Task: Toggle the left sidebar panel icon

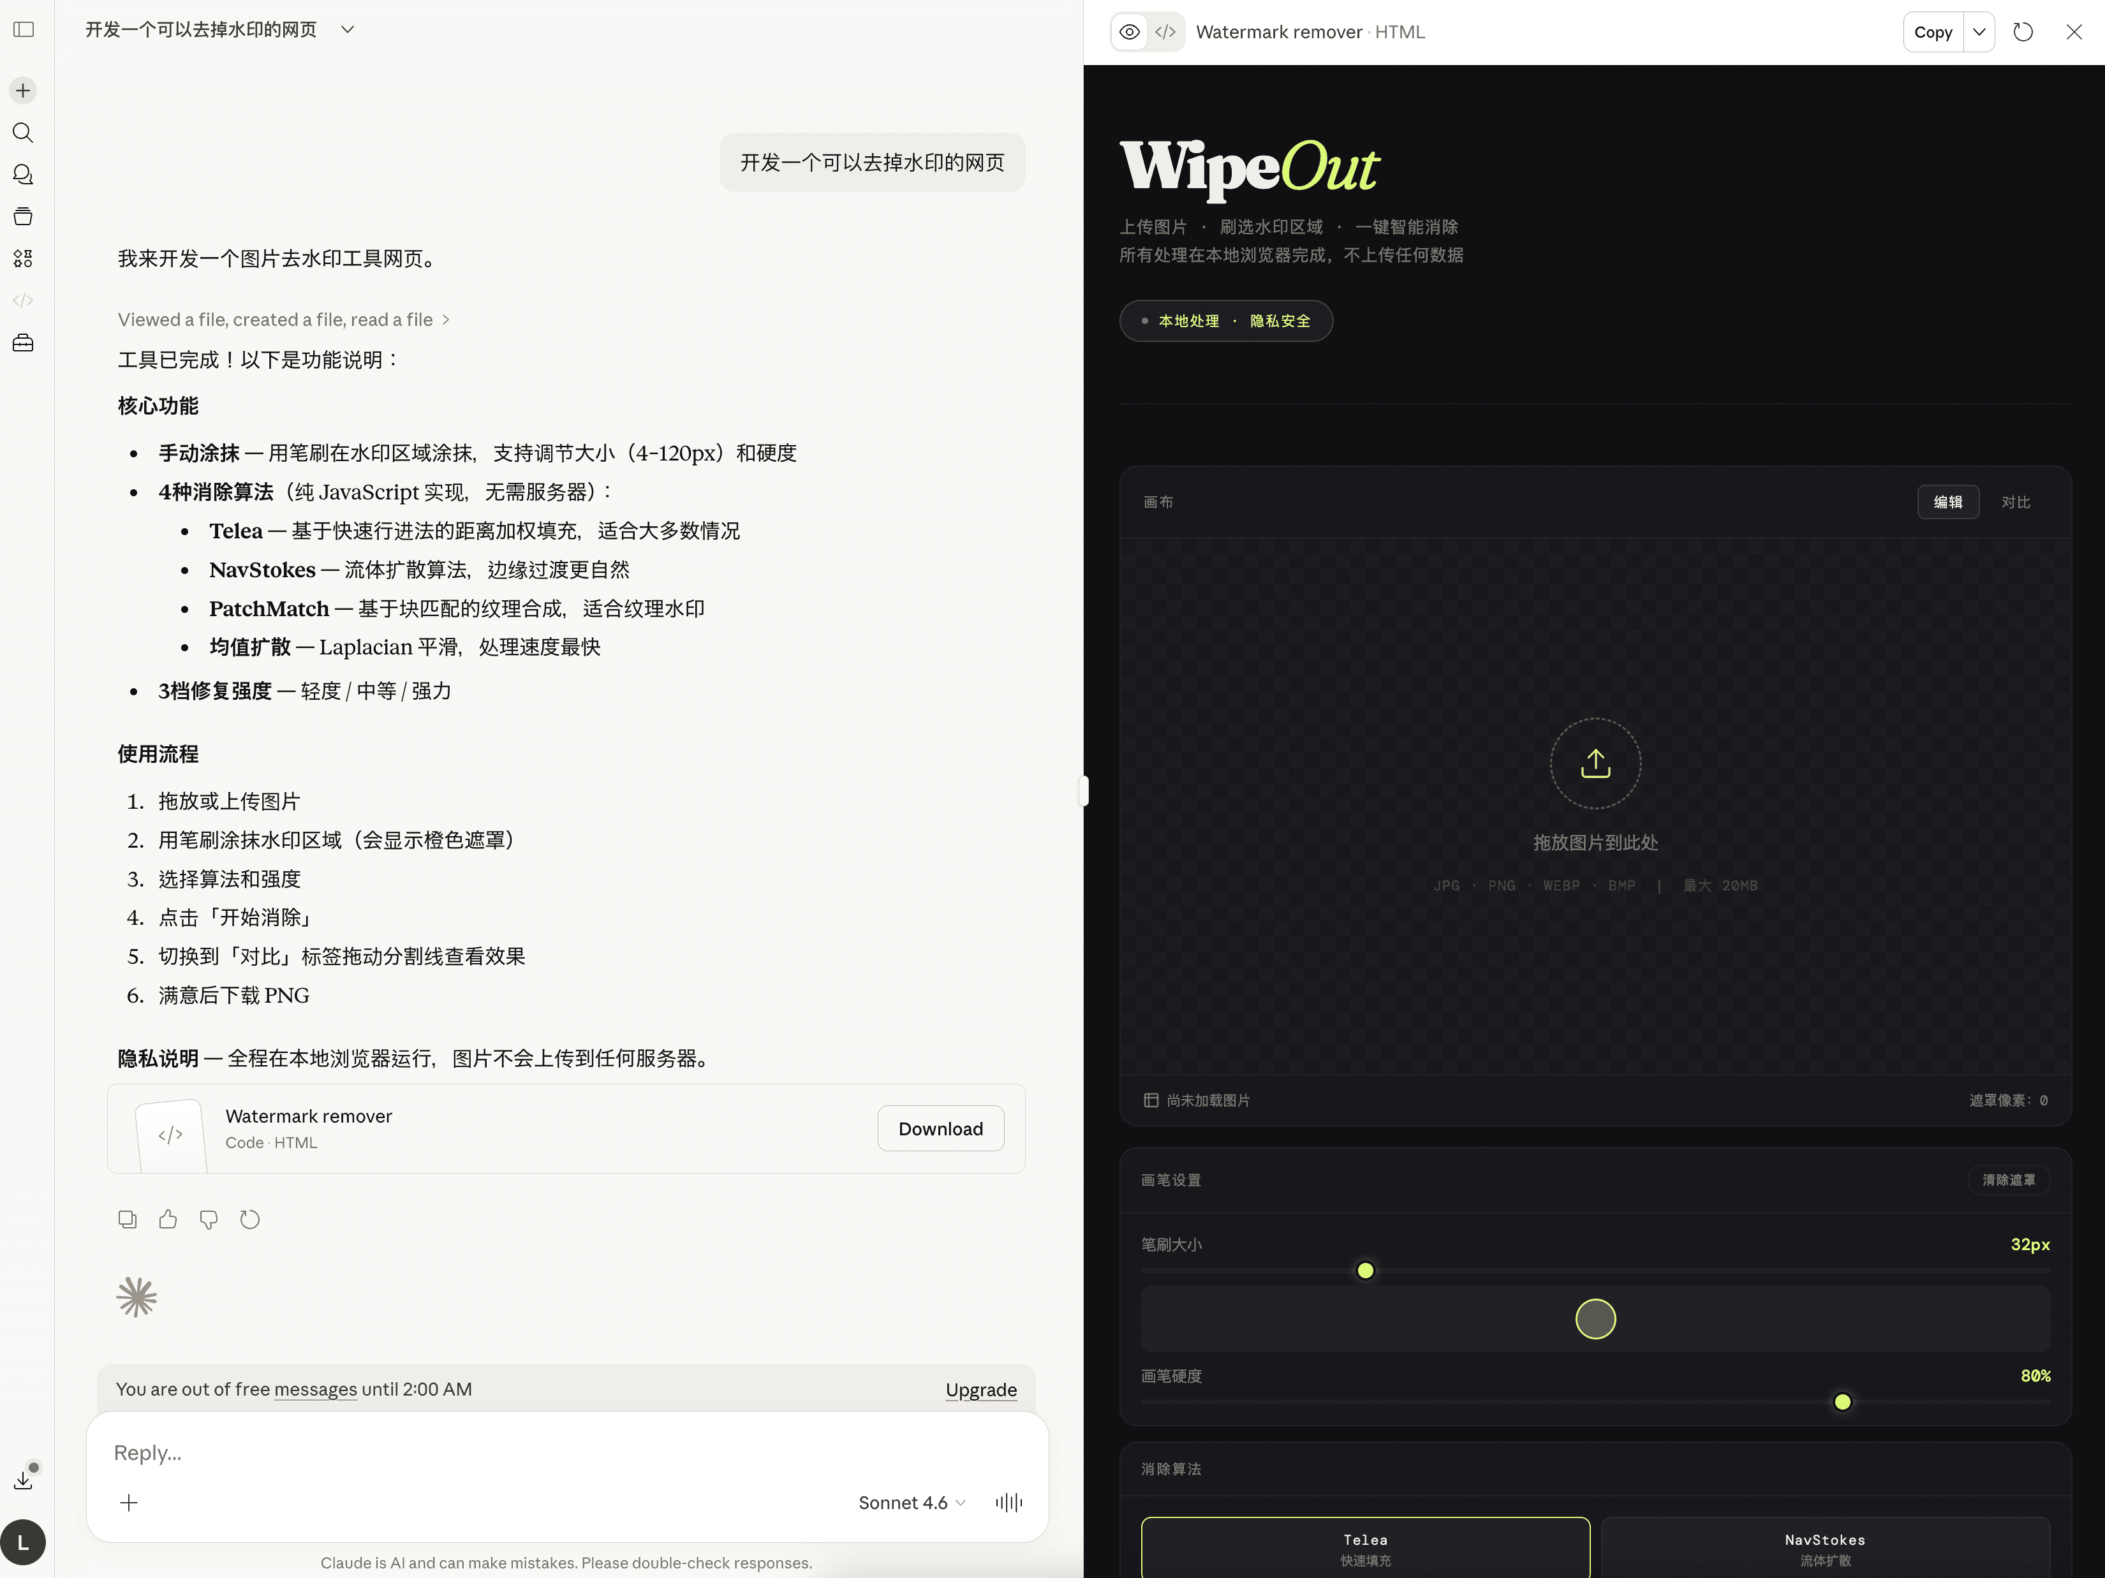Action: [x=24, y=29]
